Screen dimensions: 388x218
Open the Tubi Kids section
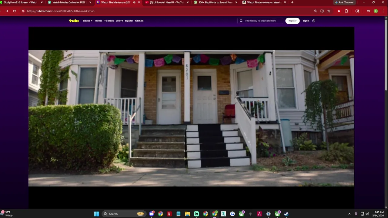[x=139, y=21]
